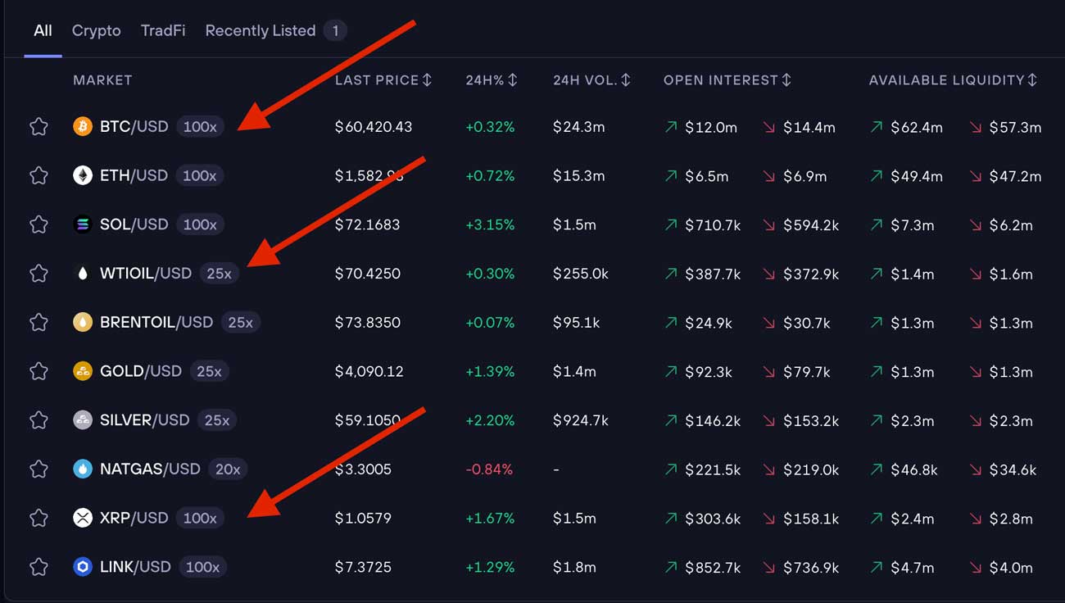Open the WTIOIL/USD market

tap(146, 274)
